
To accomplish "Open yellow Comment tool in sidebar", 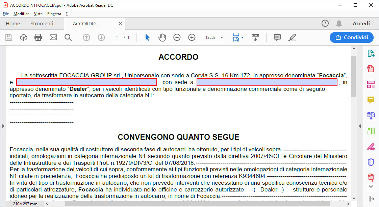I will click(x=371, y=100).
